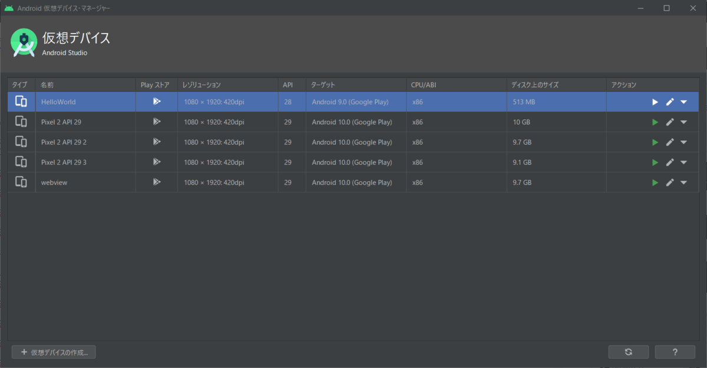Click Play Store icon for Pixel 2 API 29 2
The height and width of the screenshot is (368, 707).
[156, 142]
